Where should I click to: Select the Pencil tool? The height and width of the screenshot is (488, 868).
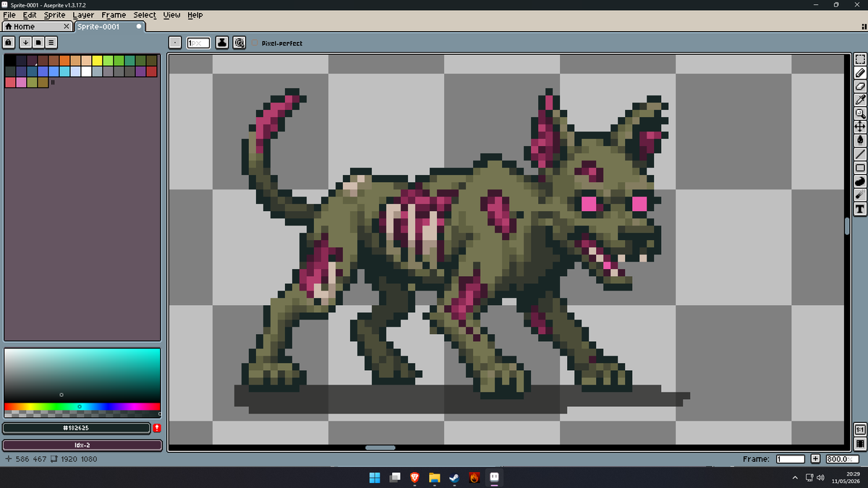(x=860, y=73)
